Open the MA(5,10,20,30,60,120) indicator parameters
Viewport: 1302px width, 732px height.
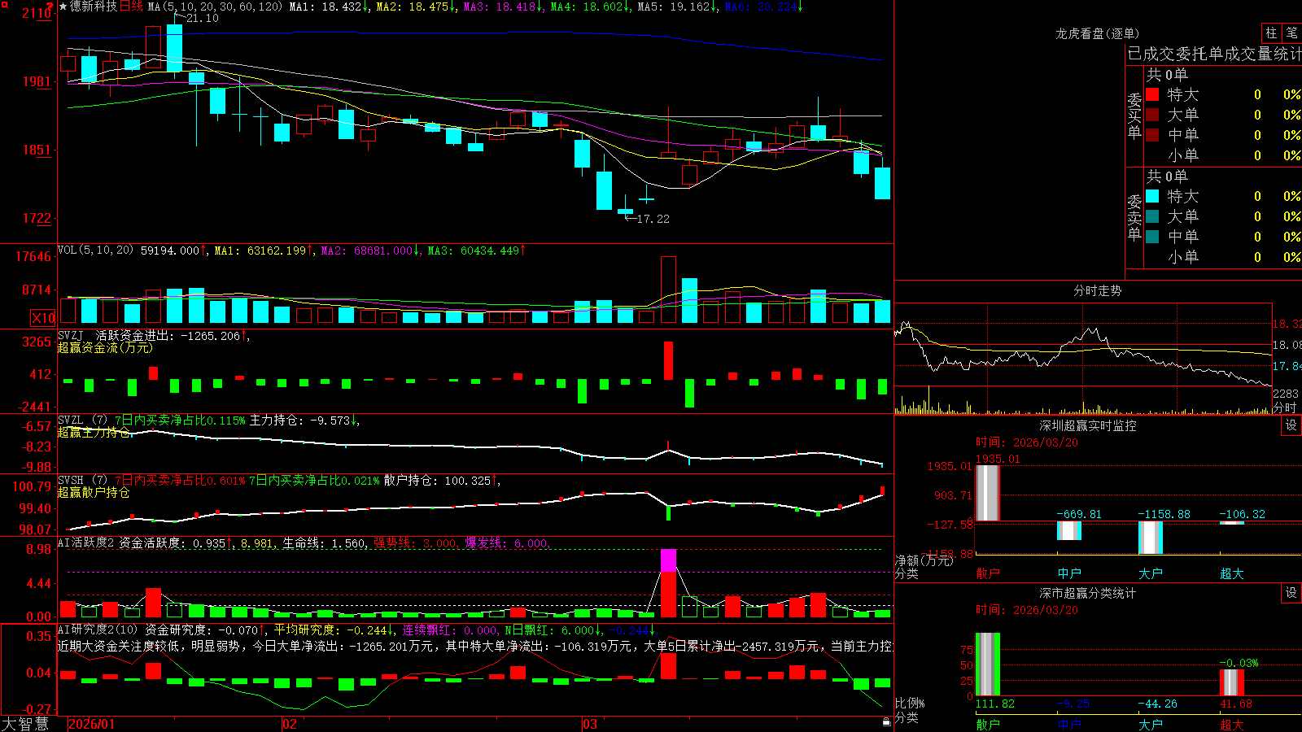[215, 7]
